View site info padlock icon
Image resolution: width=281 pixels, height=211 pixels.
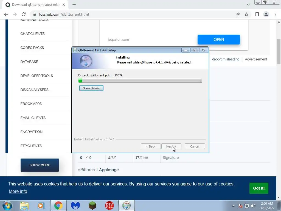coord(35,14)
